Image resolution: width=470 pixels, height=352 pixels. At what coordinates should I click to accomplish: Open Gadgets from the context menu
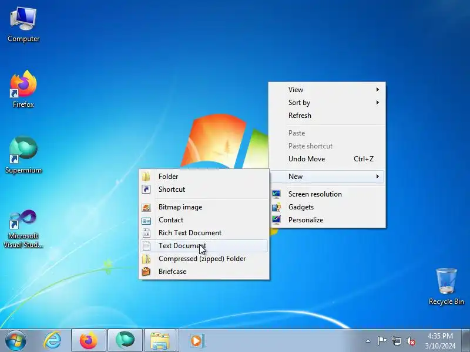point(327,207)
